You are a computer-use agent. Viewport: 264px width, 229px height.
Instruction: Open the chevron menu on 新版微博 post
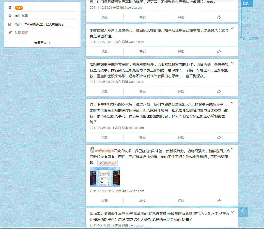(232, 149)
